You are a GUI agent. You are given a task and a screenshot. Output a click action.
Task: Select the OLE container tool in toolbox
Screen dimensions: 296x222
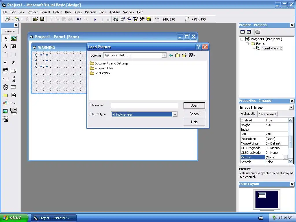coord(5,119)
